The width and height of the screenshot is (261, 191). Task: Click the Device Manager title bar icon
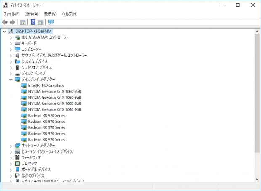pos(5,5)
